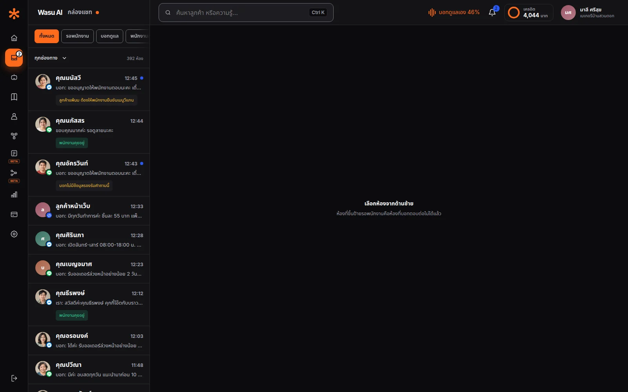
Task: Click พนักงานคุยอยู่ tag under คุณธีรพงษ์
Action: 72,315
